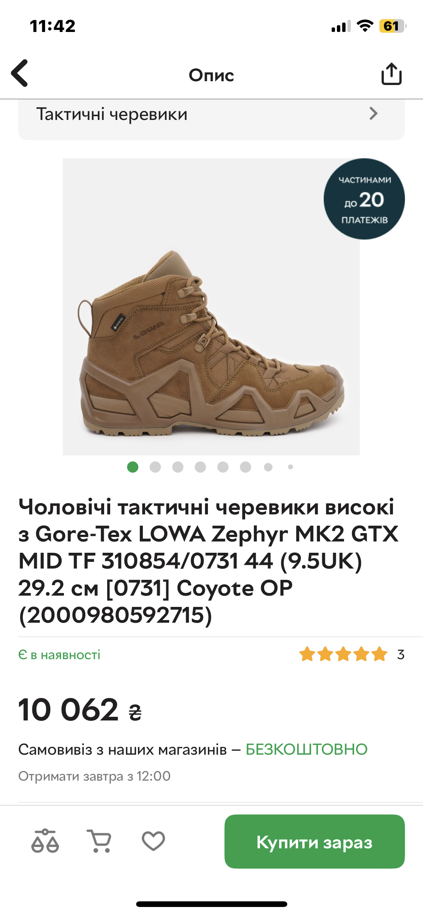
Task: Click the Купити зараз button
Action: [315, 842]
